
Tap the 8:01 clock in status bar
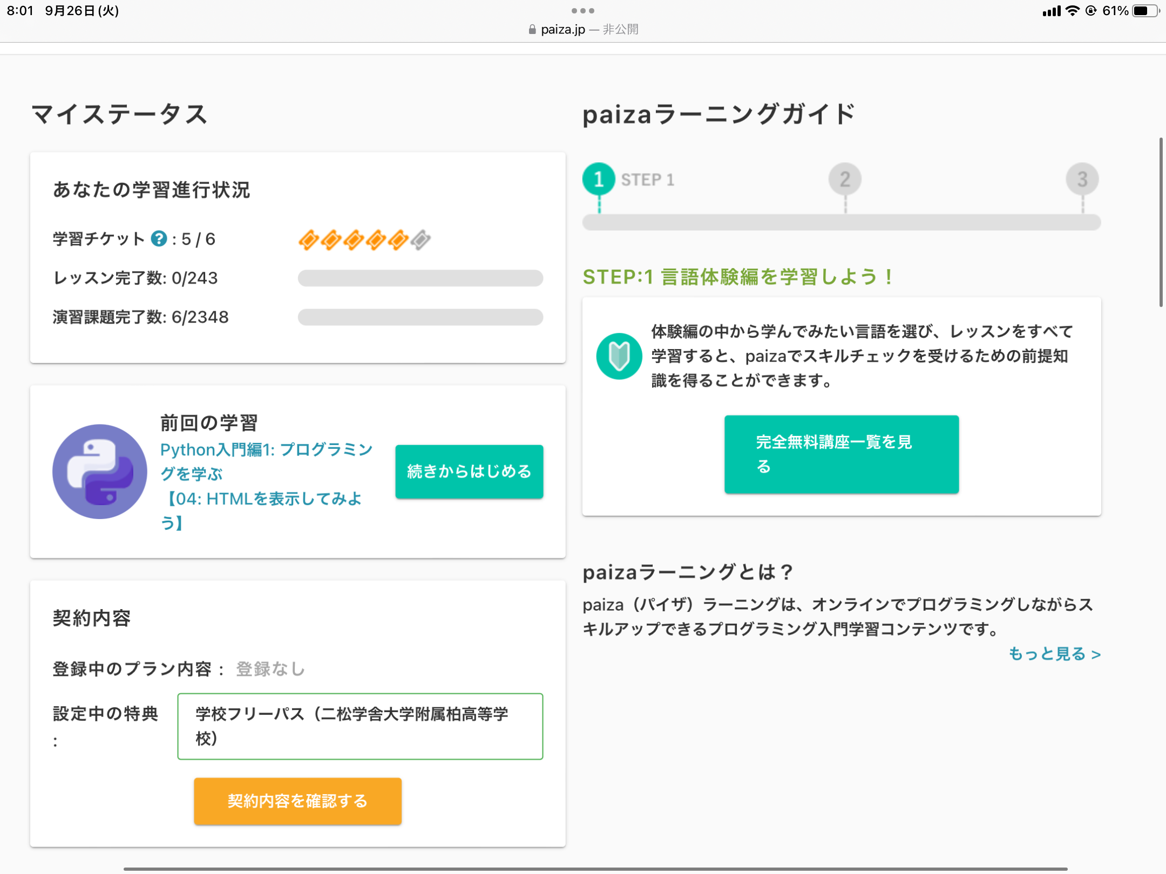[x=21, y=11]
